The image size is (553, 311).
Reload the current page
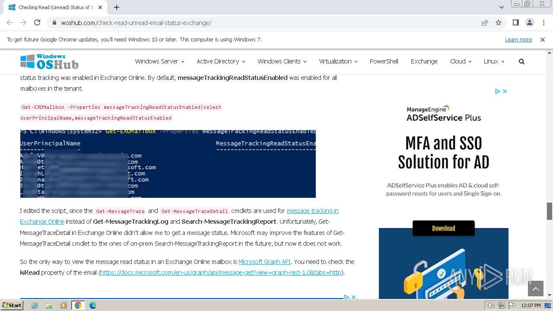(37, 22)
